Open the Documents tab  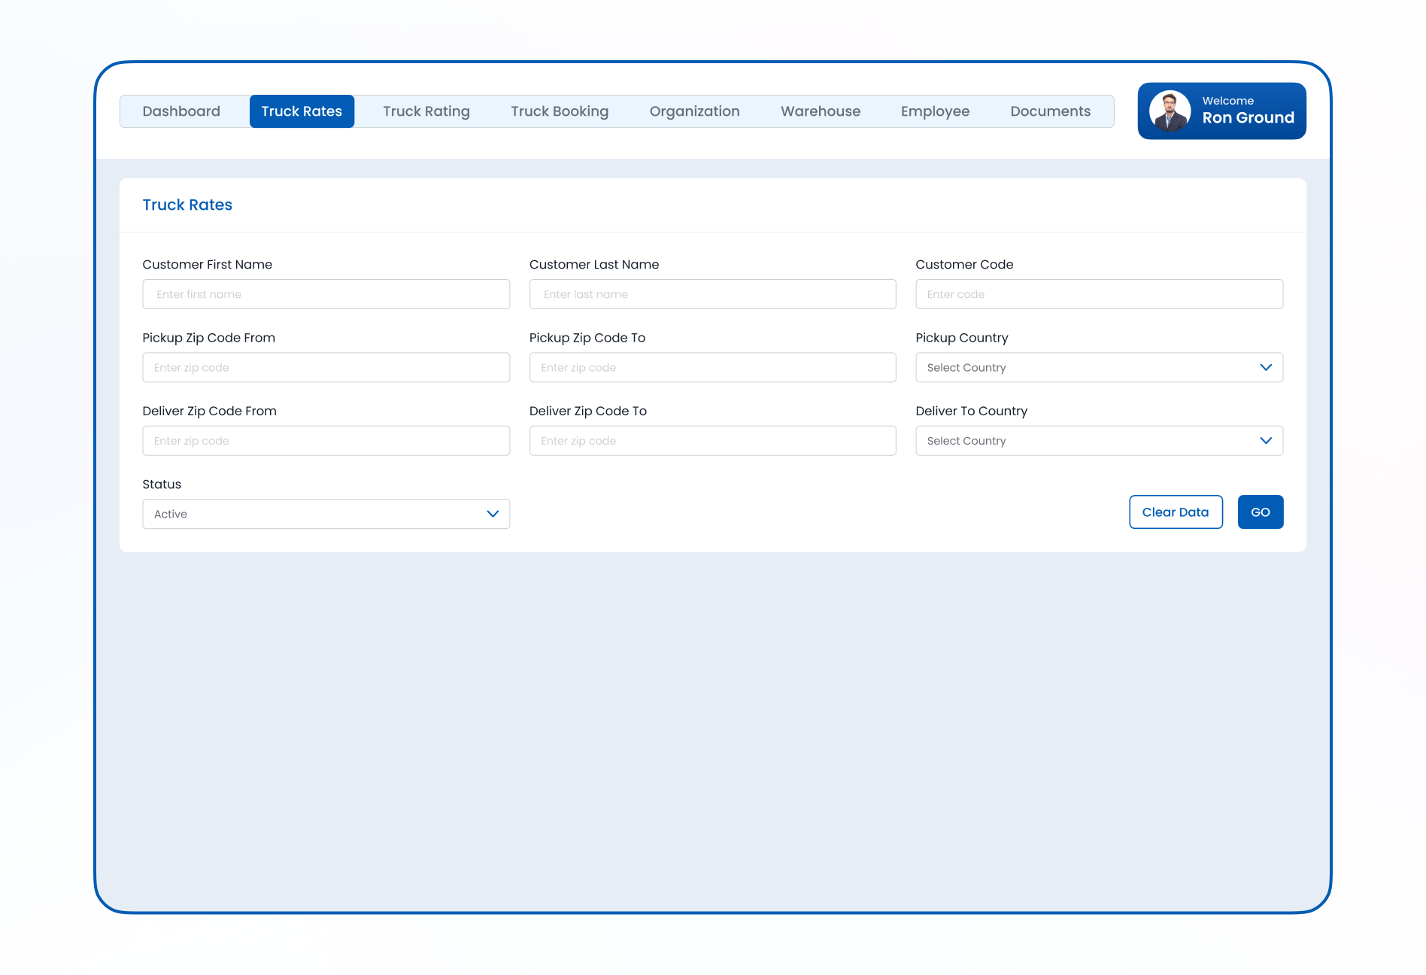point(1050,111)
